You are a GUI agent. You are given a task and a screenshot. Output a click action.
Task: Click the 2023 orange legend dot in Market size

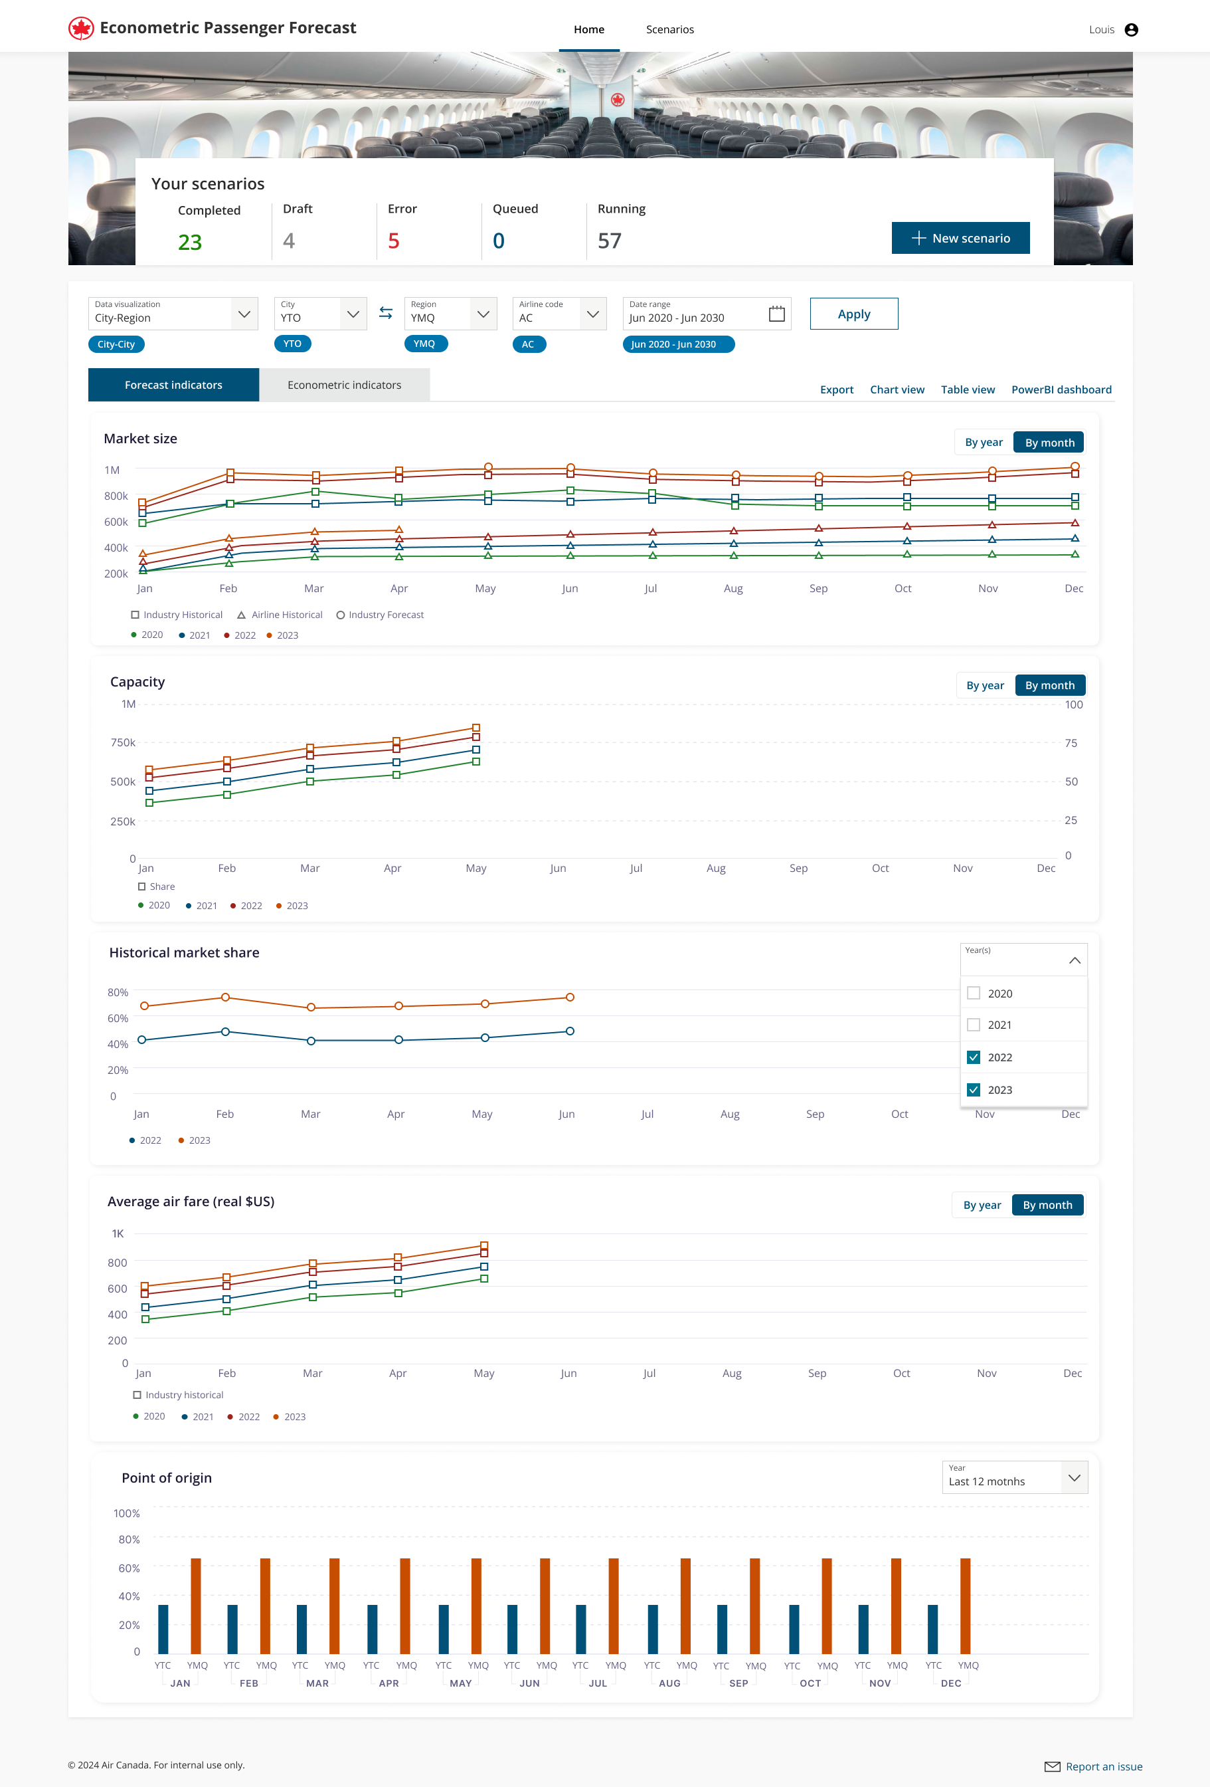click(x=269, y=635)
